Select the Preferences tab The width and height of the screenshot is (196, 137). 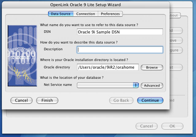(110, 14)
